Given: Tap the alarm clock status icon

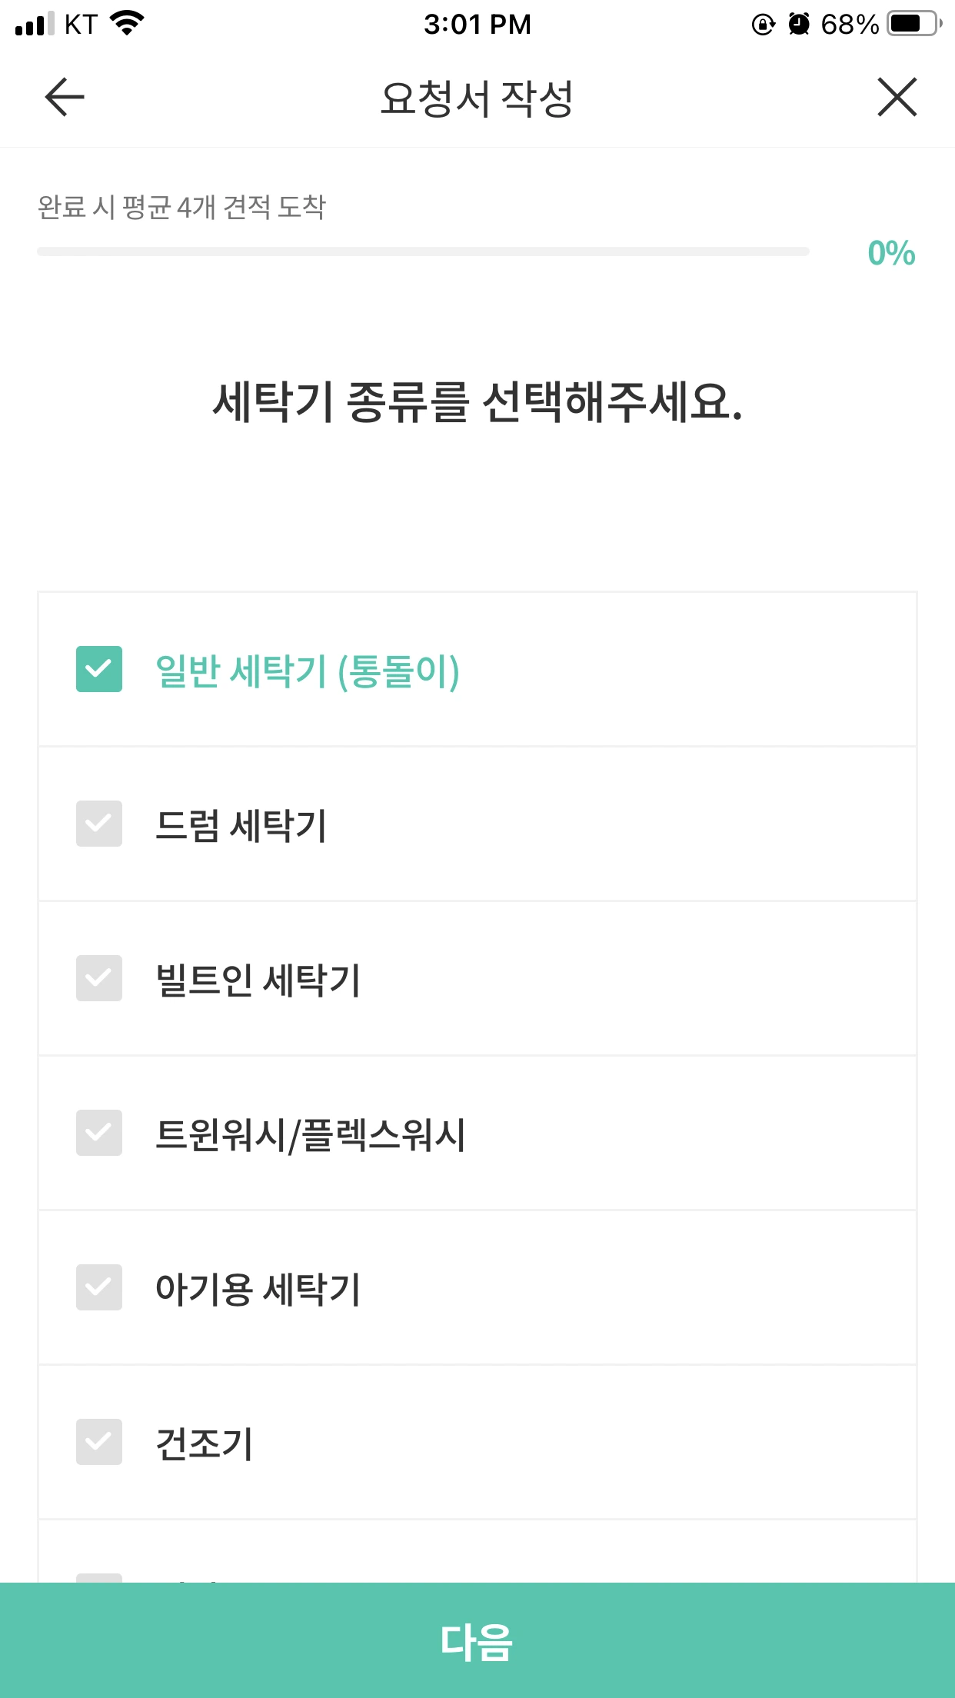Looking at the screenshot, I should (x=800, y=25).
